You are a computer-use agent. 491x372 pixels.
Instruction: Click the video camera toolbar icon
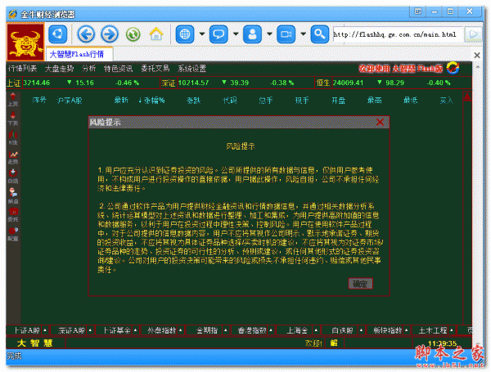pos(286,34)
